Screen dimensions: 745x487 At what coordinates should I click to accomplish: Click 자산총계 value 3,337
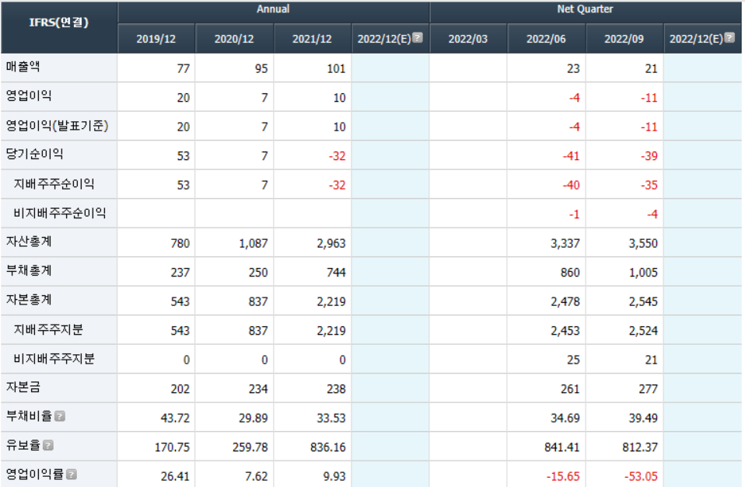[x=565, y=244]
